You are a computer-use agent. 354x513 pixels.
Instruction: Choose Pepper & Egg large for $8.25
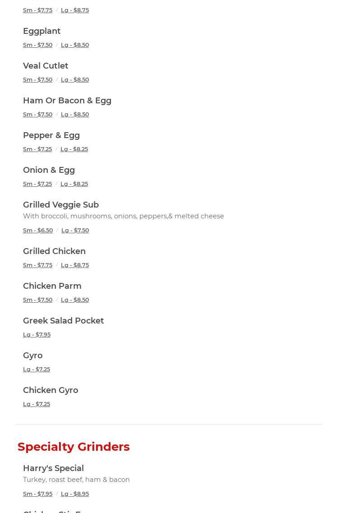coord(74,149)
